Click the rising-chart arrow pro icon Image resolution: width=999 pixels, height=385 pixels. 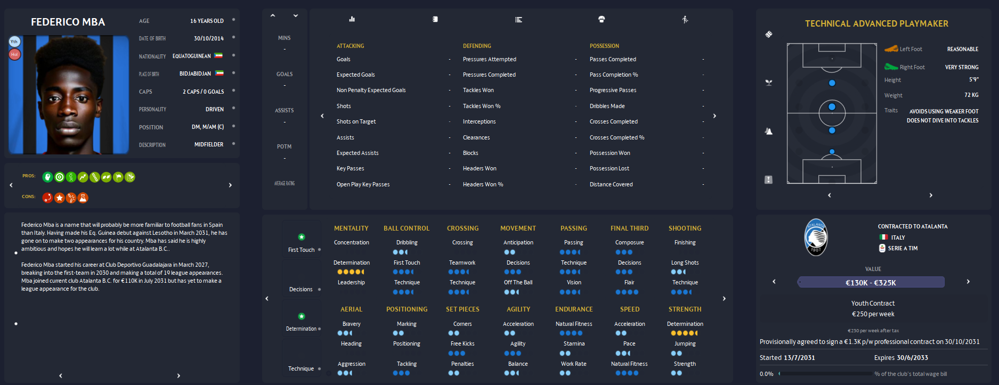[x=83, y=177]
